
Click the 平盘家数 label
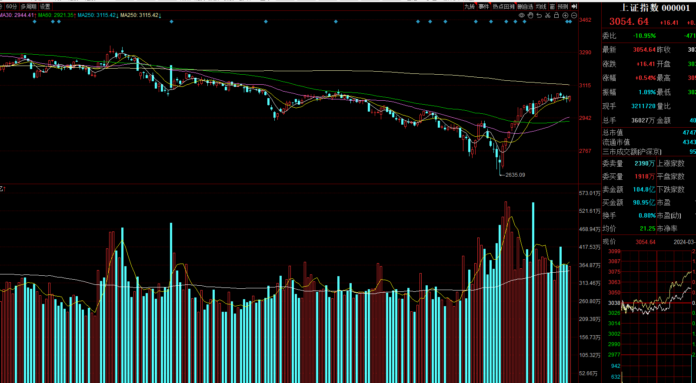(x=671, y=176)
